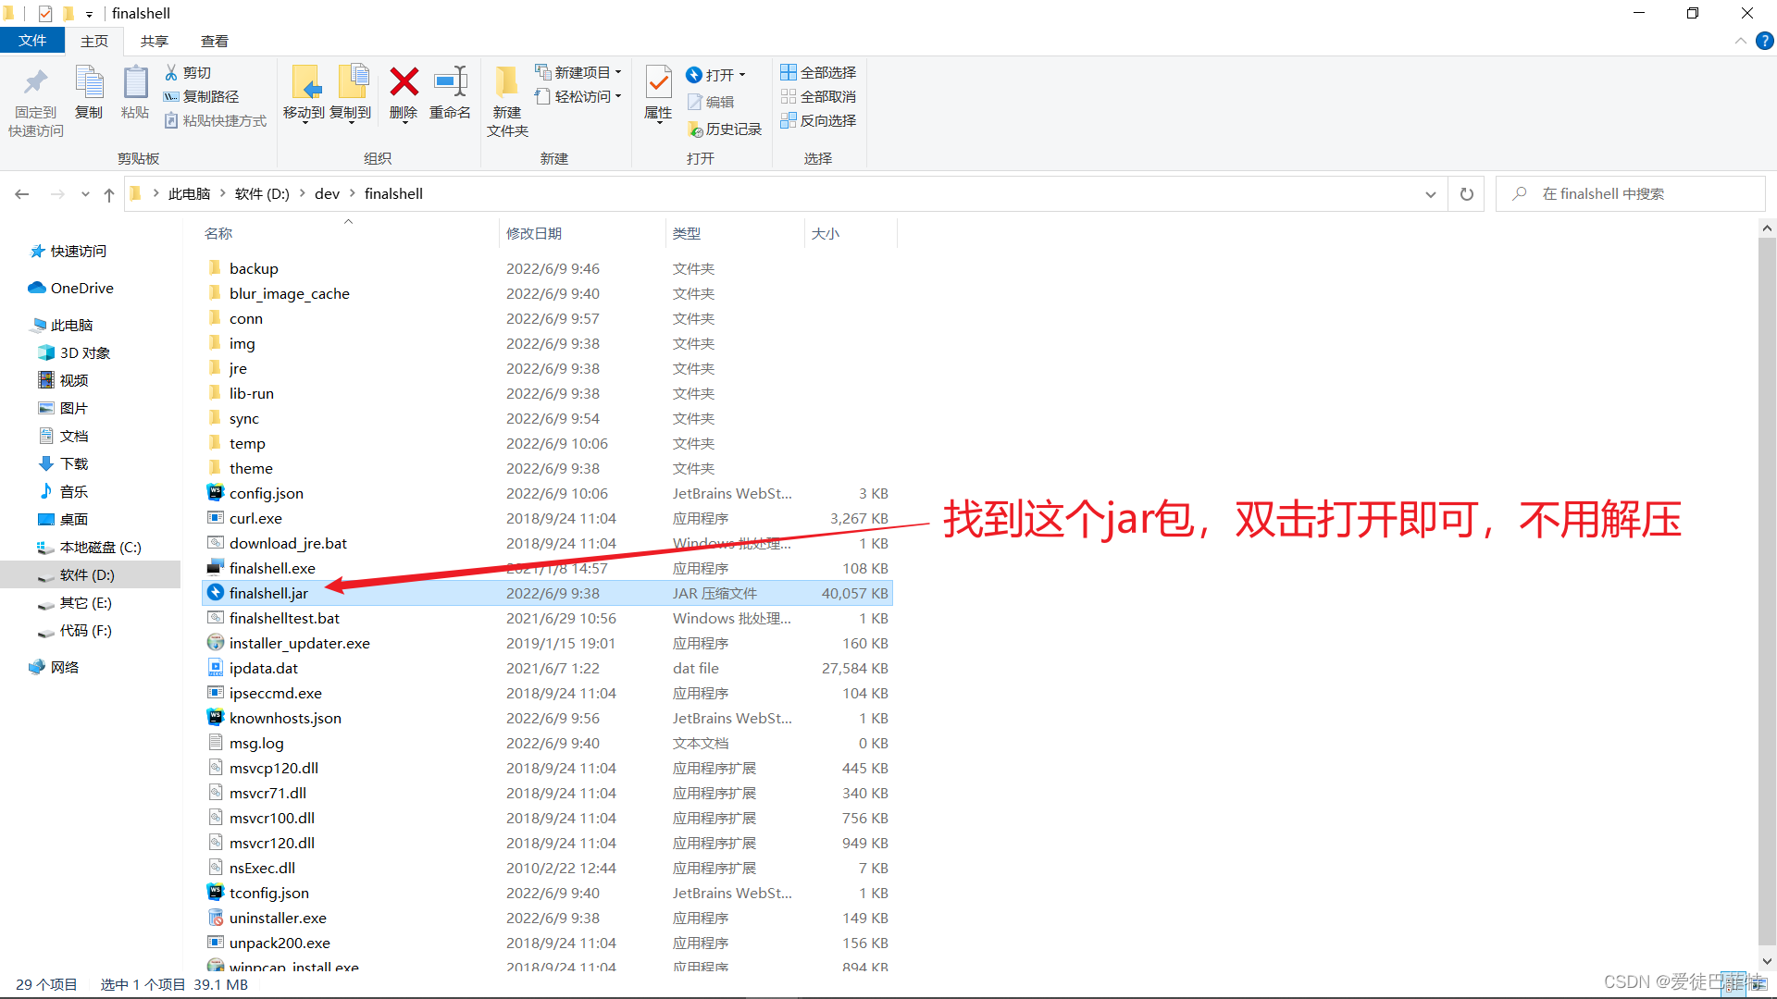Click the Properties (属性) checkmark icon
The height and width of the screenshot is (999, 1777).
coord(658,83)
